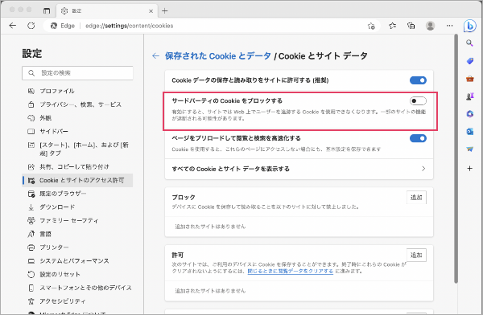Open the user profile avatar
The height and width of the screenshot is (315, 483).
[x=431, y=26]
